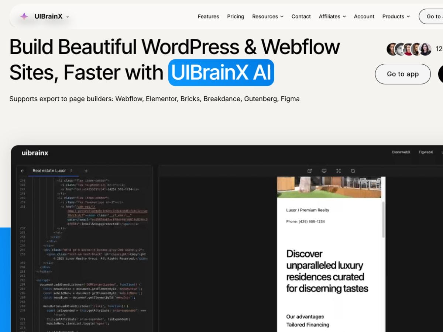443x332 pixels.
Task: Click the open in new window icon
Action: 310,171
